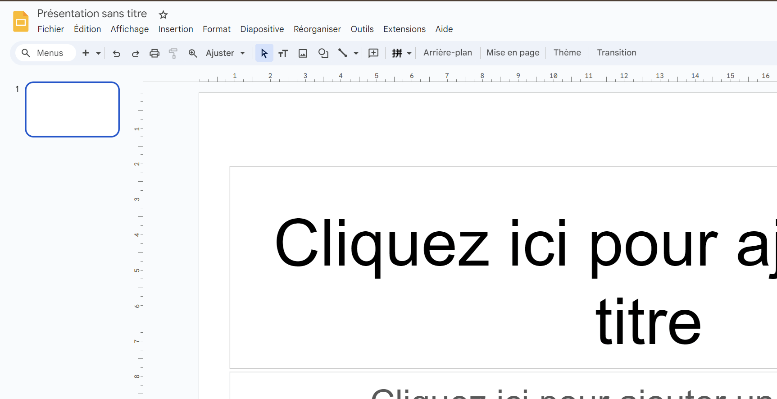Open the Affichage menu

(x=130, y=29)
